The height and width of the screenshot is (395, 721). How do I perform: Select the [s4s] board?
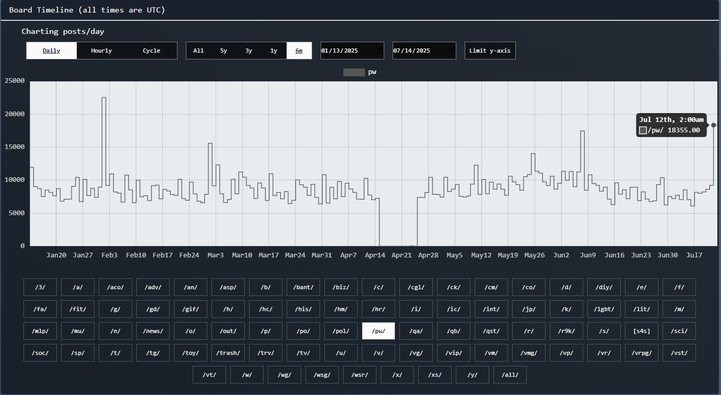point(642,331)
